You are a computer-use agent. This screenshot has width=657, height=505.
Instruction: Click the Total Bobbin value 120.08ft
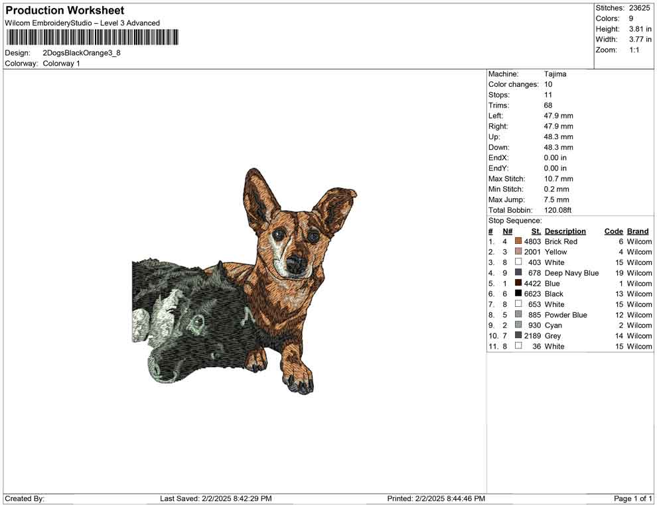(557, 210)
